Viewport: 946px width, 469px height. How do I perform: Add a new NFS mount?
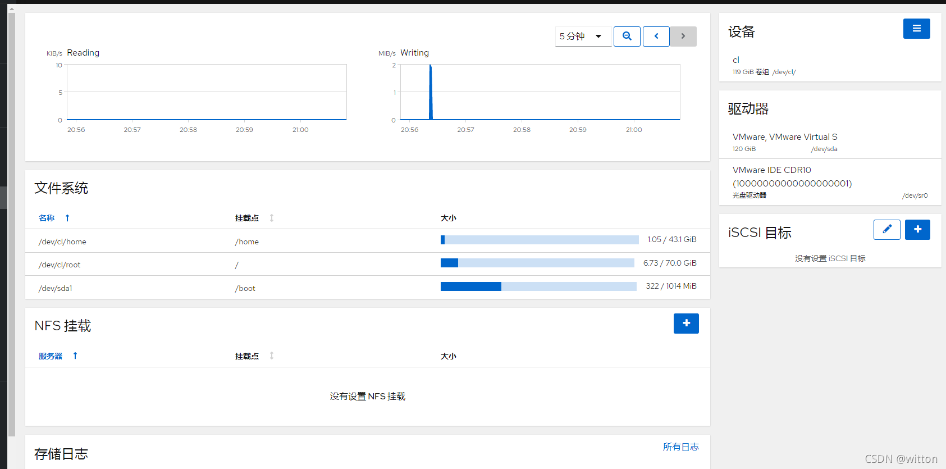pyautogui.click(x=686, y=324)
